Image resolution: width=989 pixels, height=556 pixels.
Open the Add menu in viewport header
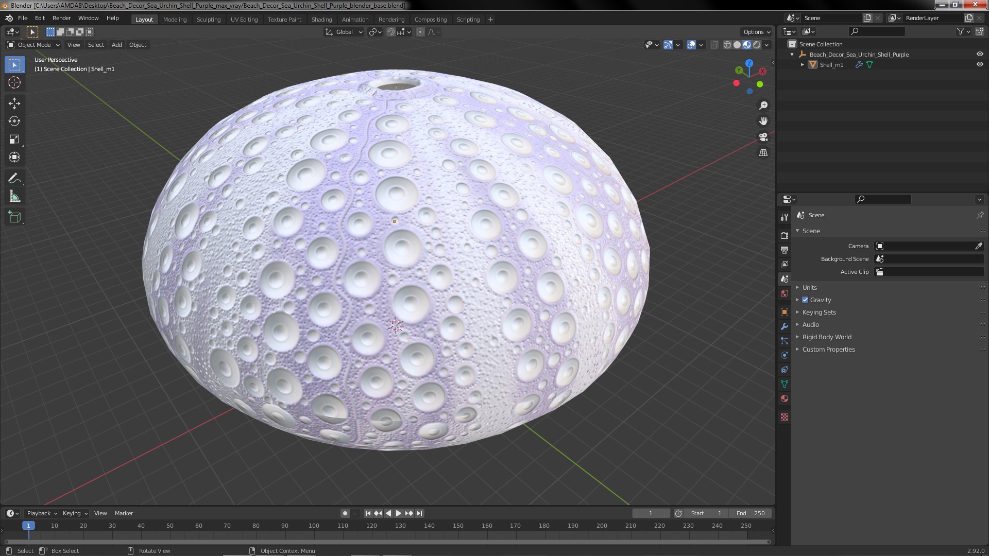coord(117,45)
